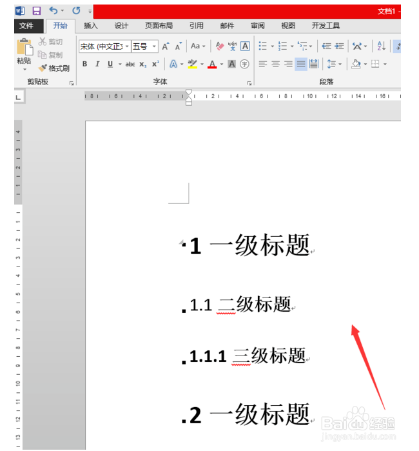The height and width of the screenshot is (451, 419).
Task: Redo the last action
Action: pyautogui.click(x=76, y=10)
